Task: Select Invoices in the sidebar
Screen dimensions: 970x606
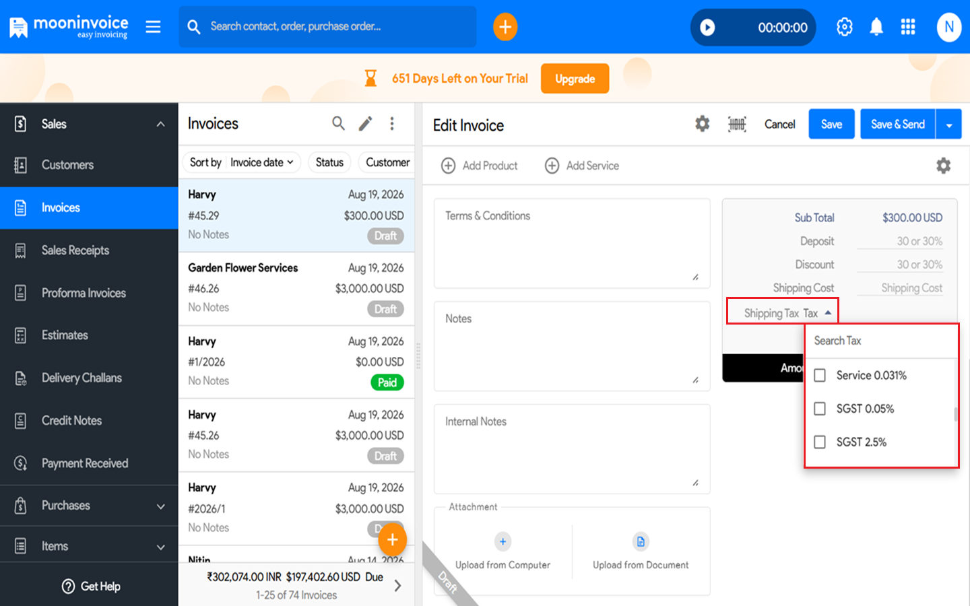Action: click(89, 208)
